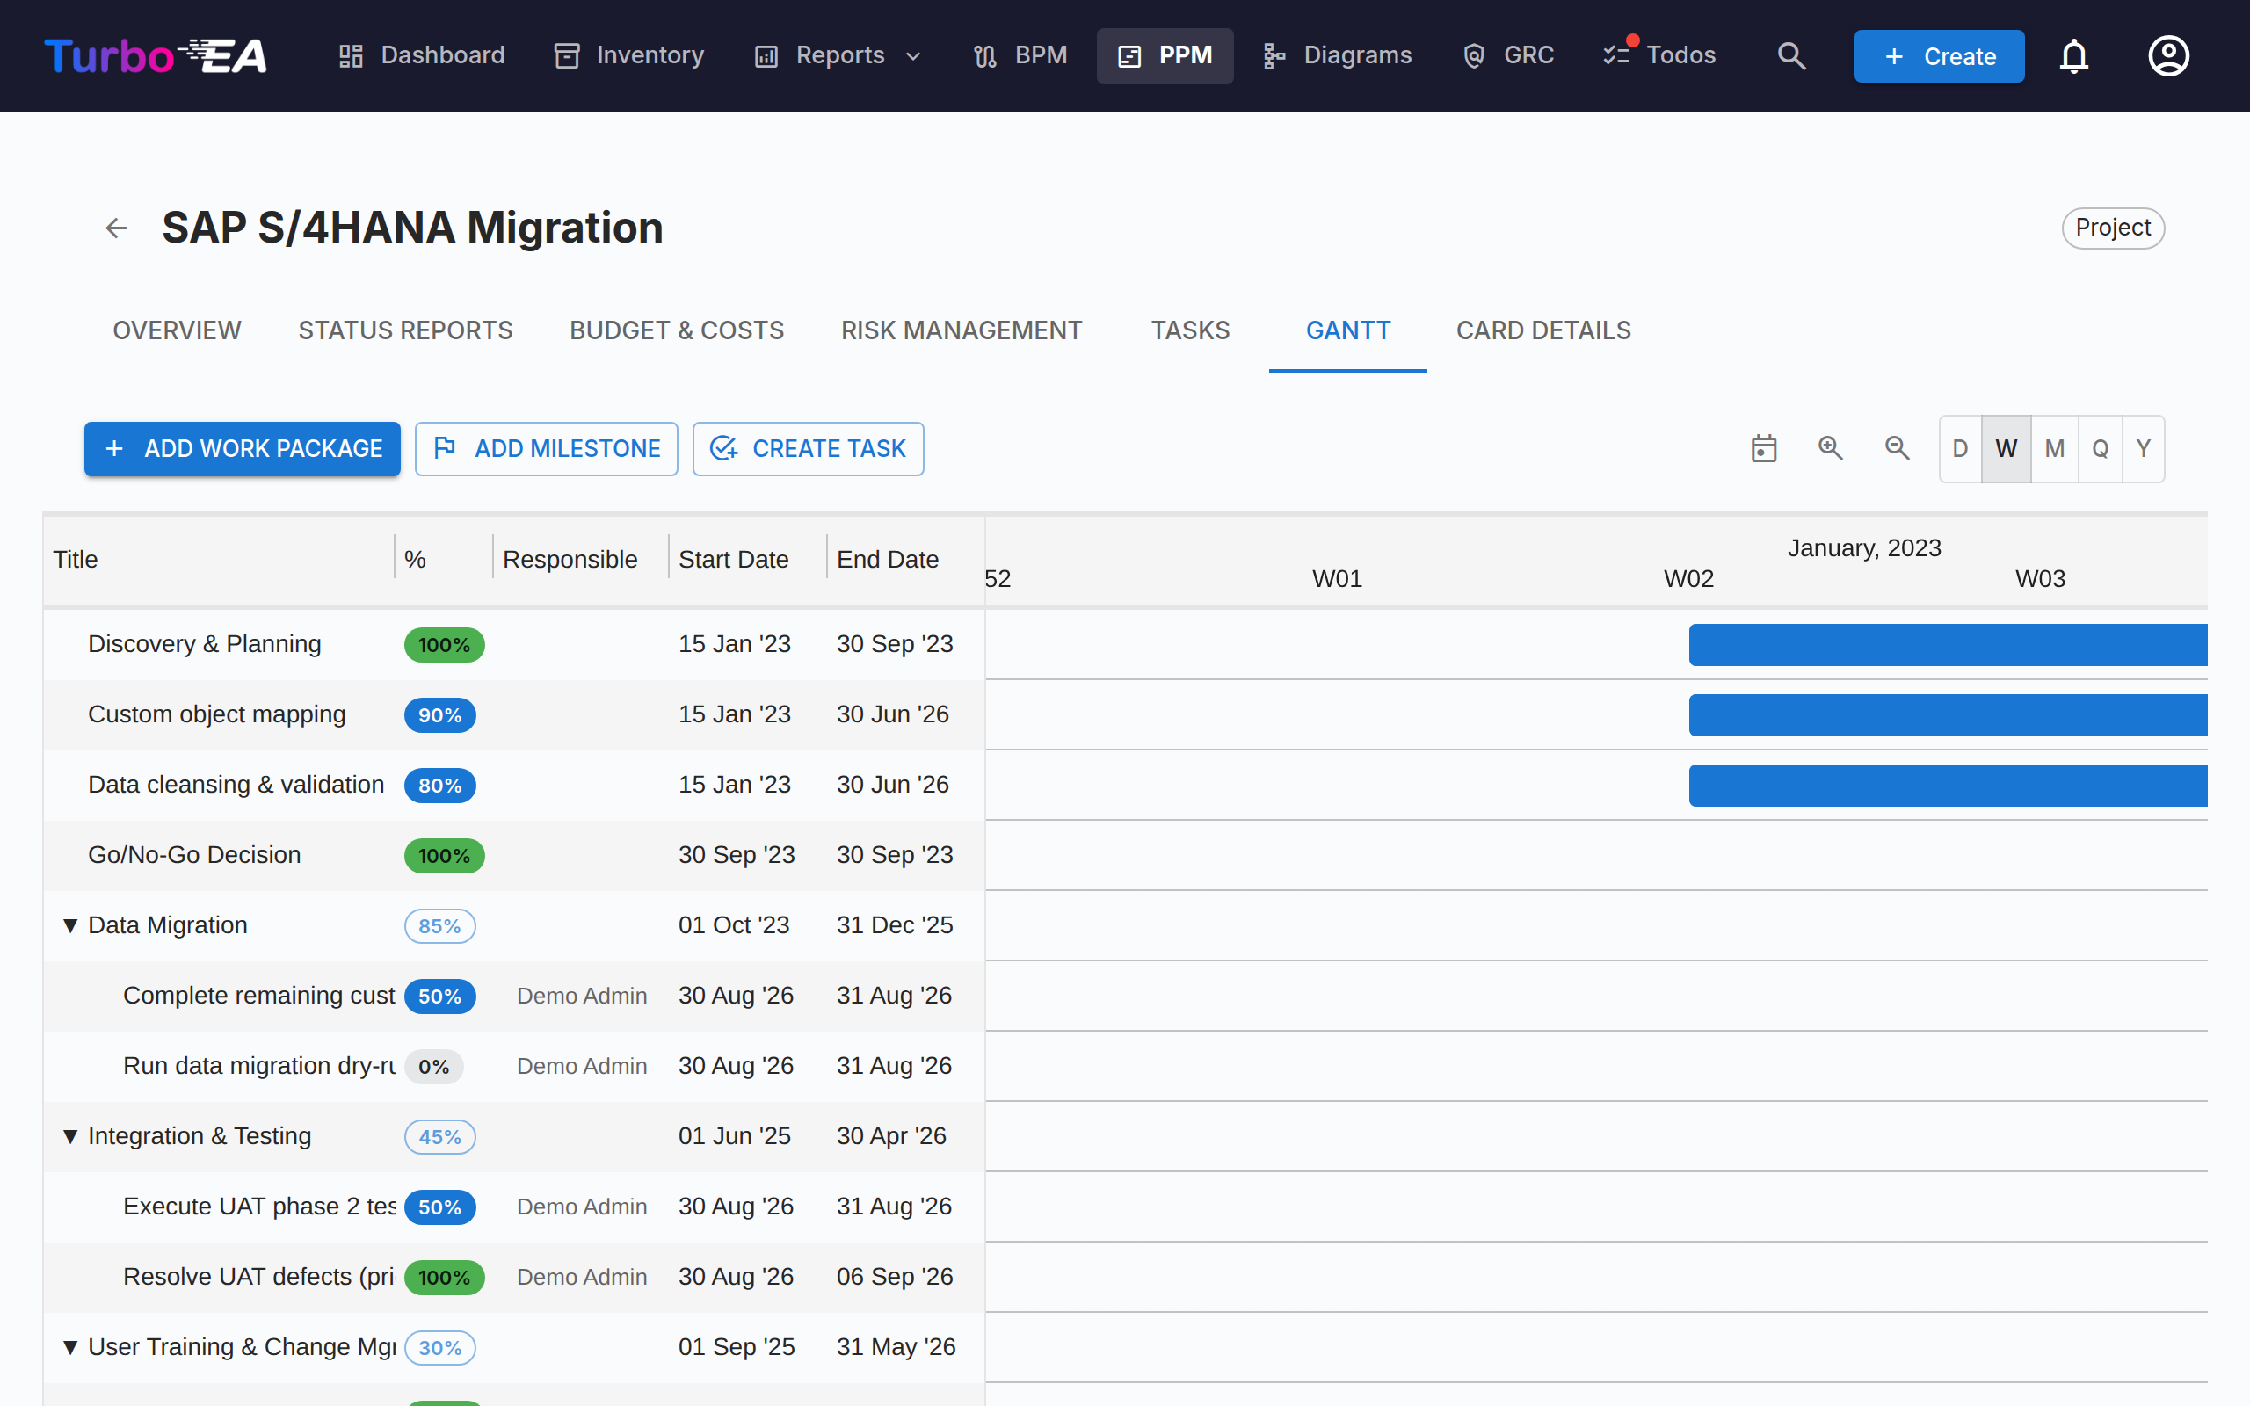This screenshot has width=2250, height=1406.
Task: Open the user account profile icon
Action: coord(2168,55)
